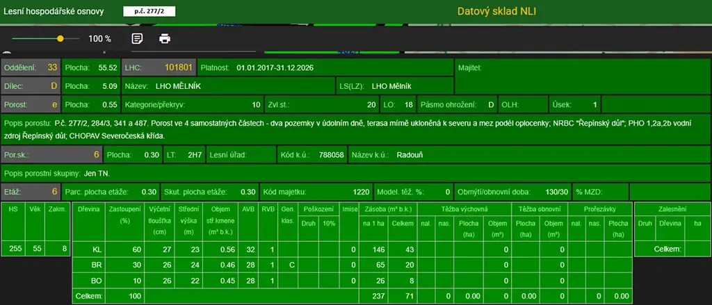Select the Oddělení value 33

[52, 68]
